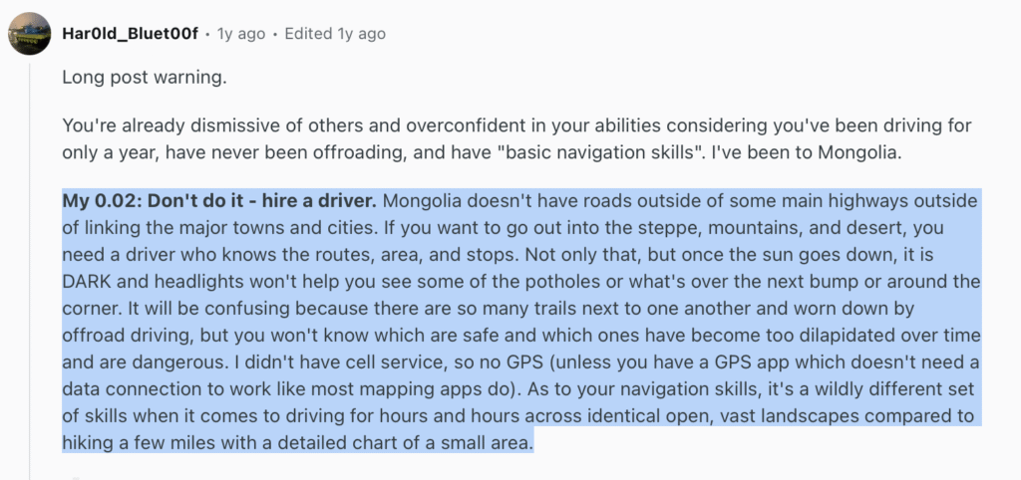Screen dimensions: 1021x480
Task: Click the phrase 'main highways'
Action: [744, 200]
